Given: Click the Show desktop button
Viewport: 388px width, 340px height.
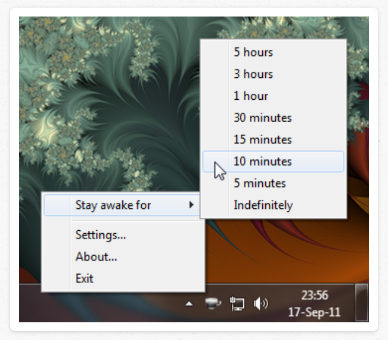Looking at the screenshot, I should point(362,303).
